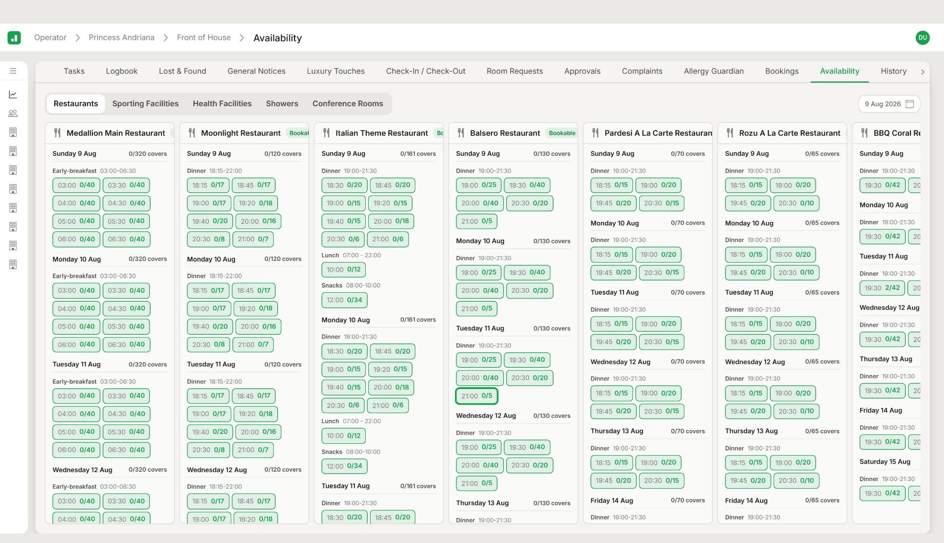Click the green app logo icon
The height and width of the screenshot is (543, 944).
point(14,38)
